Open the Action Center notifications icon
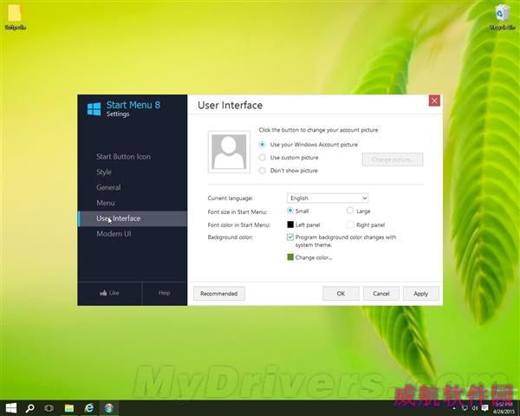Image resolution: width=520 pixels, height=416 pixels. click(484, 407)
